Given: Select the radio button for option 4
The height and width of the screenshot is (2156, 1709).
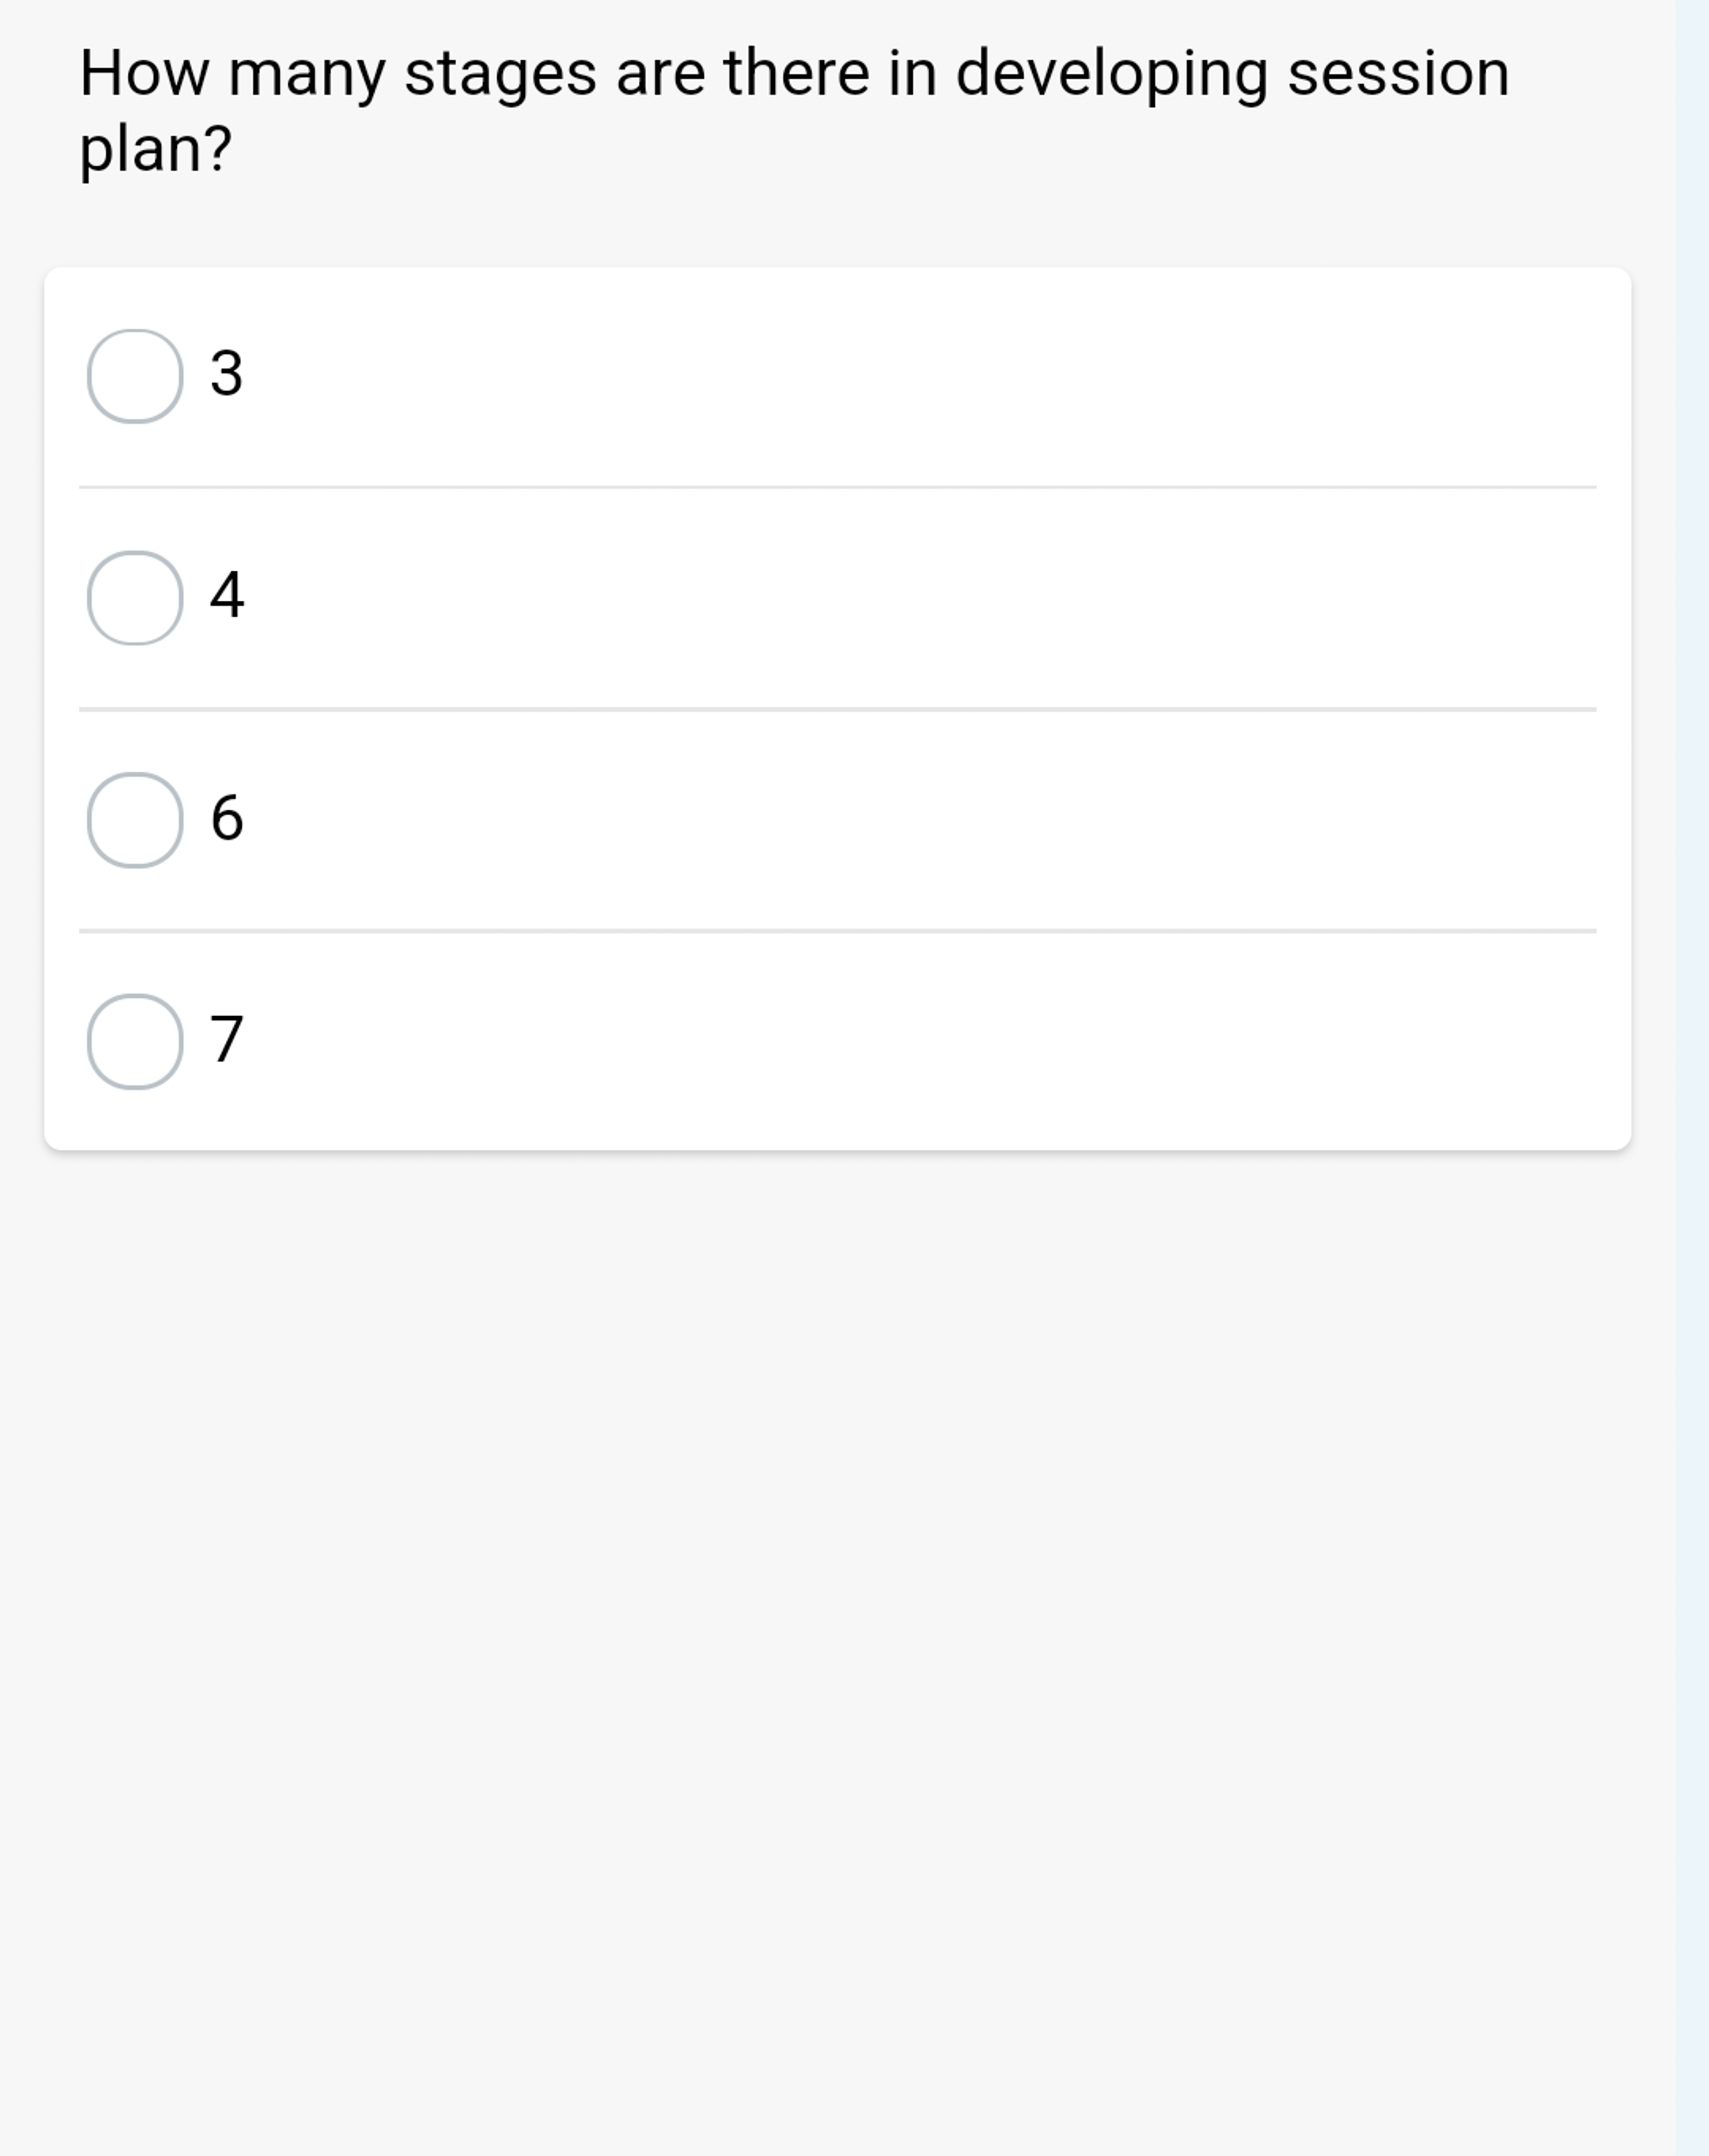Looking at the screenshot, I should 135,598.
